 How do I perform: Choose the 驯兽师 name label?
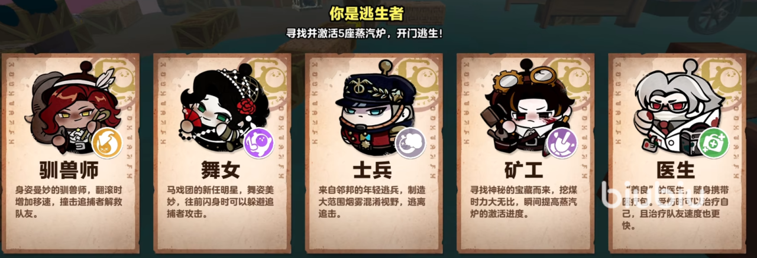pyautogui.click(x=70, y=171)
